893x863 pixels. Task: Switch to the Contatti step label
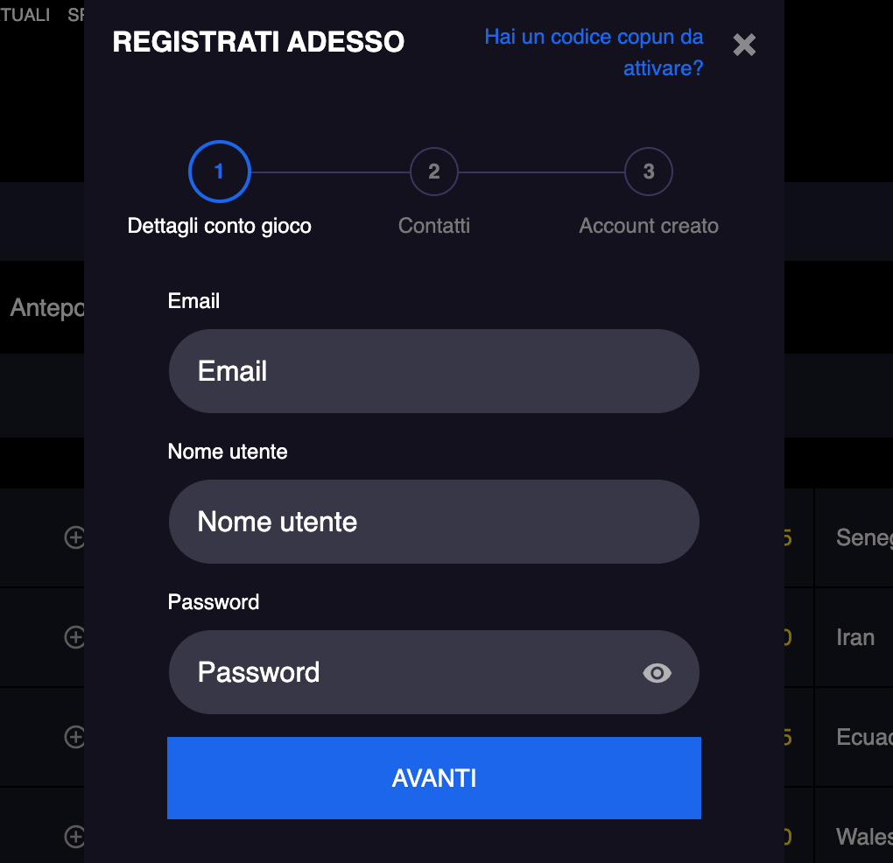tap(433, 226)
